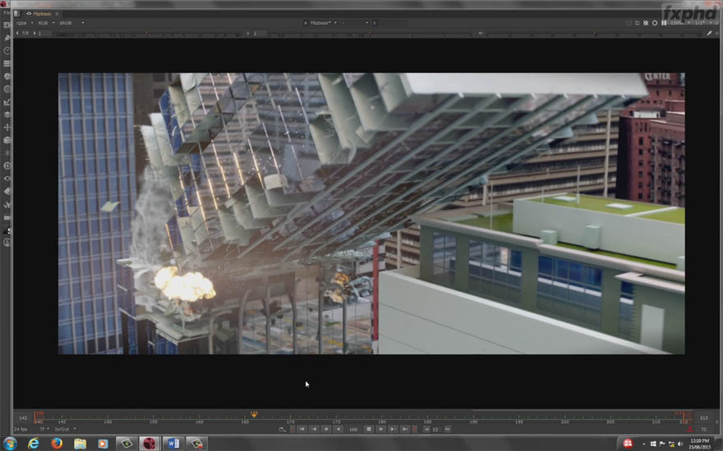Skip backward by frame increment
Viewport: 723px width, 451px height.
coord(426,429)
